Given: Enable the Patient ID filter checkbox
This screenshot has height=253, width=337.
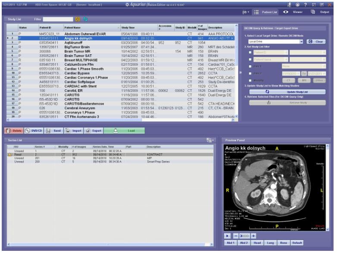Looking at the screenshot, I should point(249,53).
